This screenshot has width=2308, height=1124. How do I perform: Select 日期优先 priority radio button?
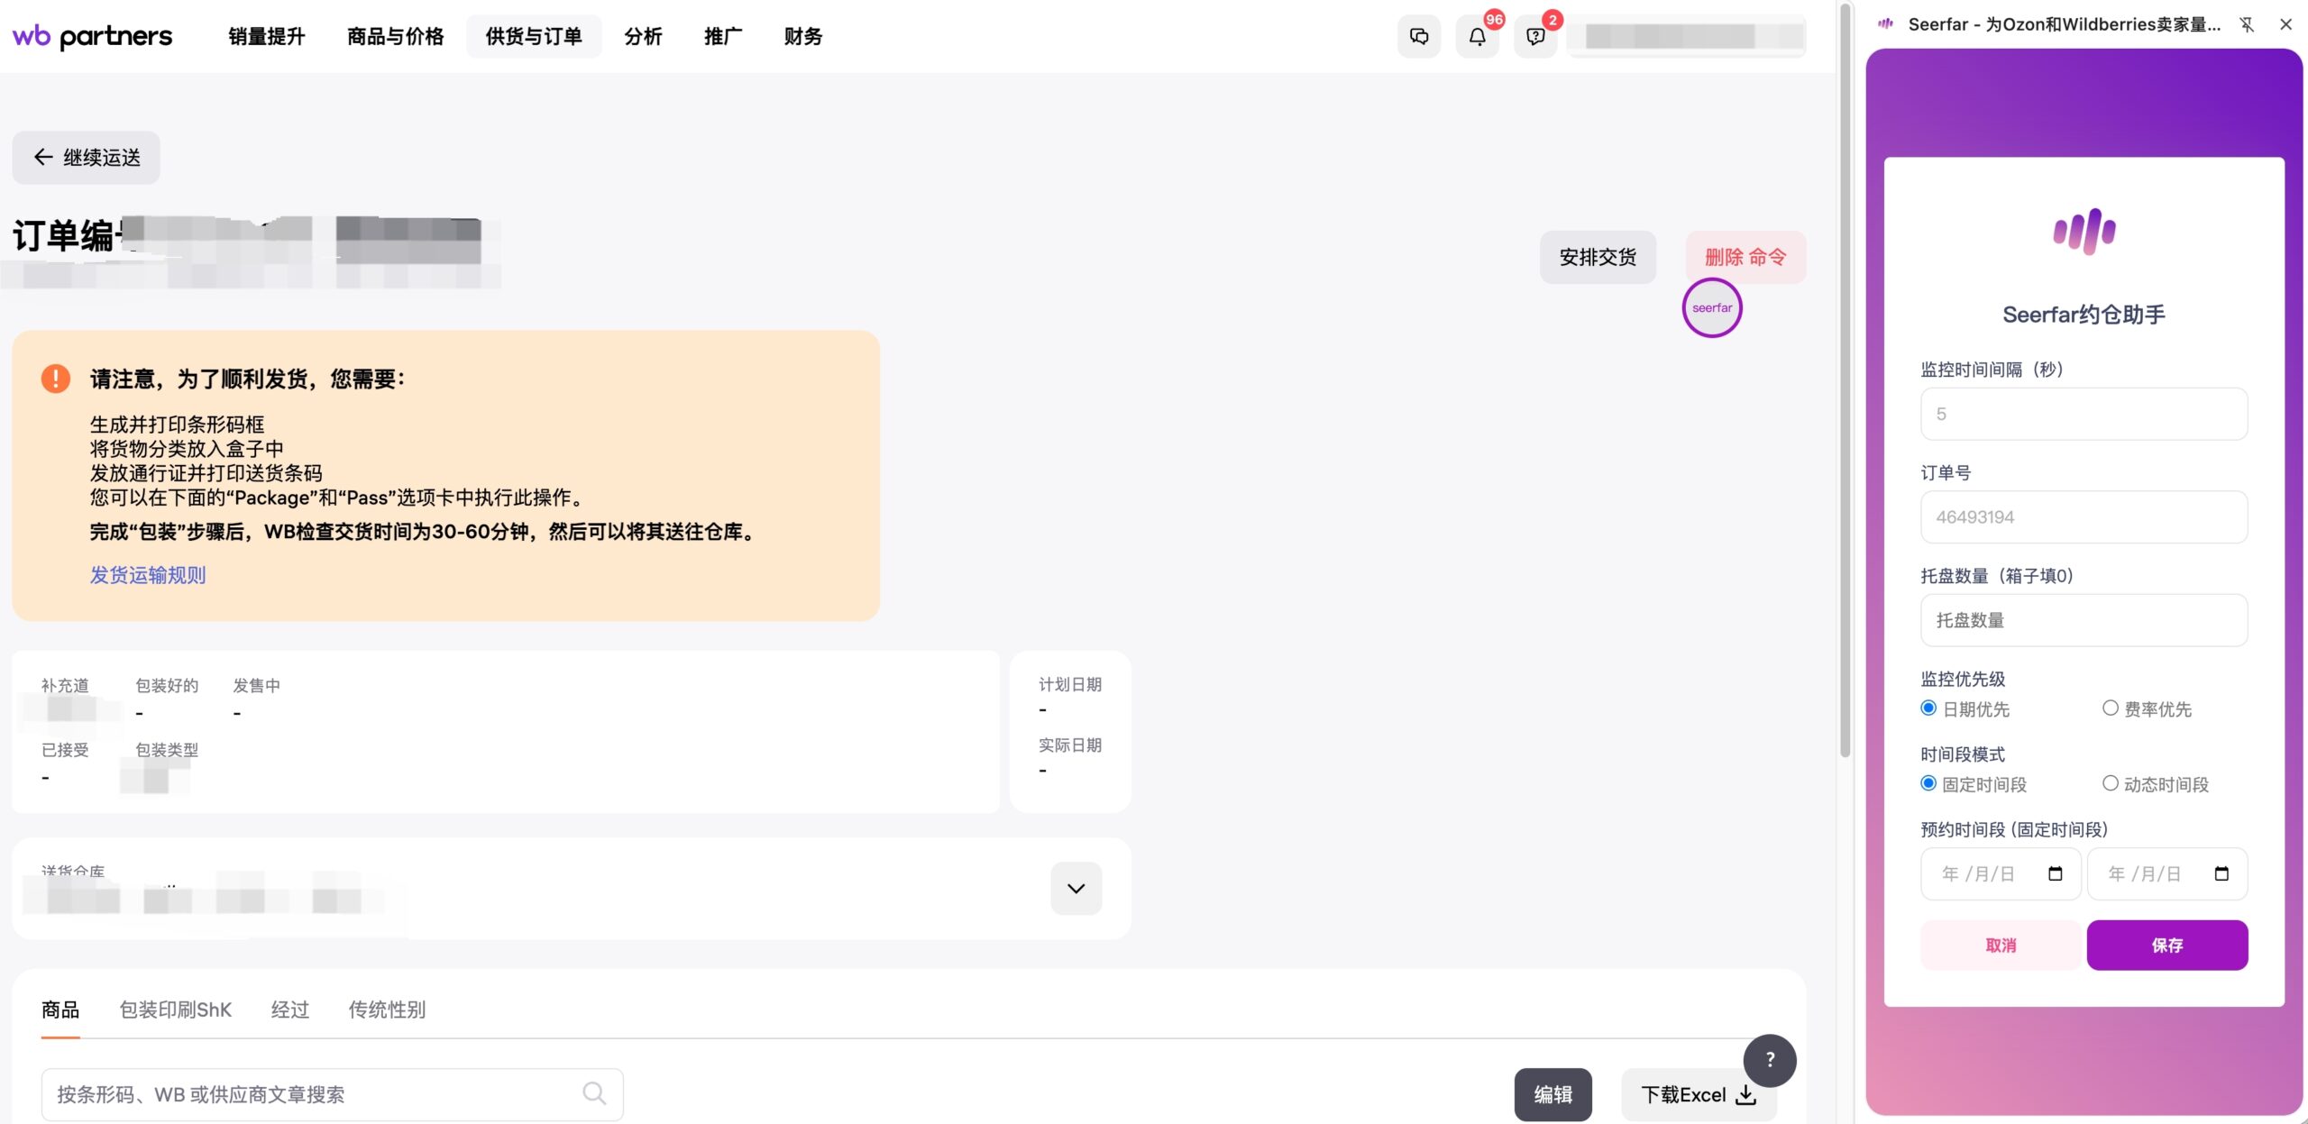[x=1928, y=708]
